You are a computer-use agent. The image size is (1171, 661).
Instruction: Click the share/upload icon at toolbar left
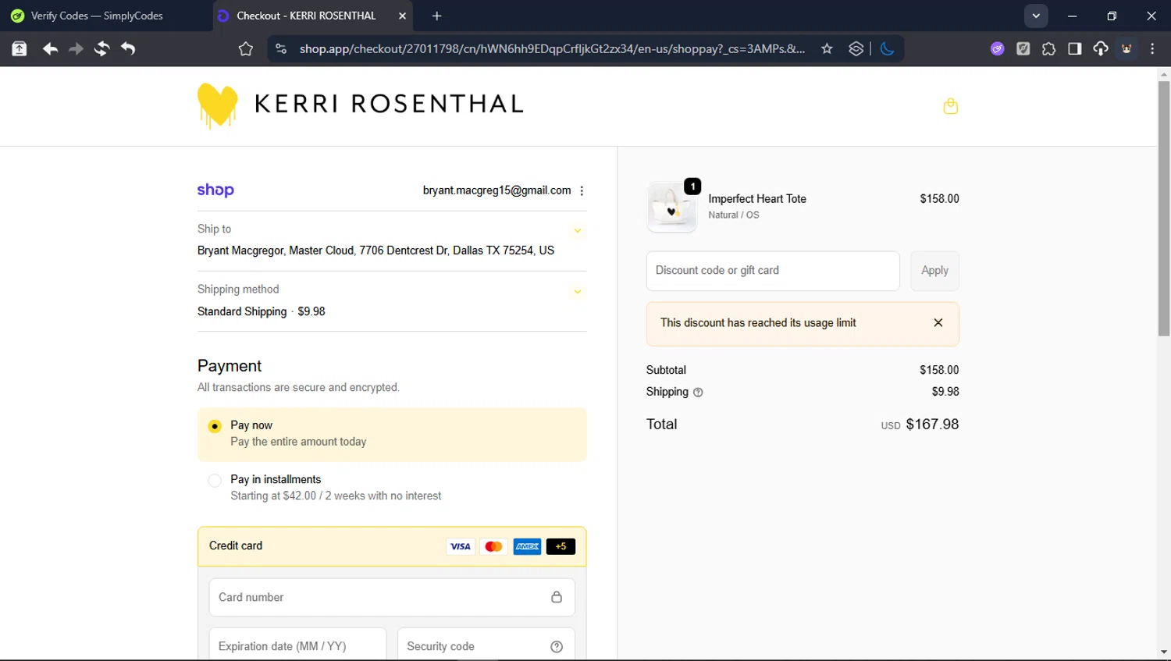[20, 49]
